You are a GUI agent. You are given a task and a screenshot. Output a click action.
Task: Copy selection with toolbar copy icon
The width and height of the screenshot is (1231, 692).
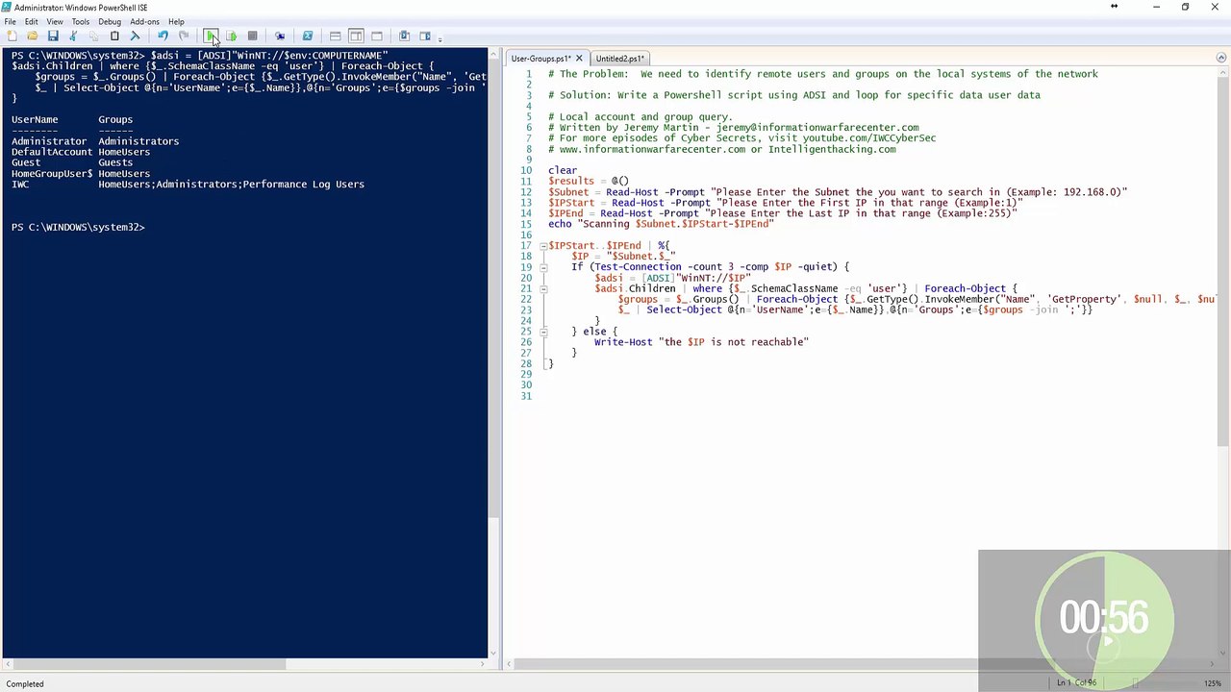(x=93, y=37)
